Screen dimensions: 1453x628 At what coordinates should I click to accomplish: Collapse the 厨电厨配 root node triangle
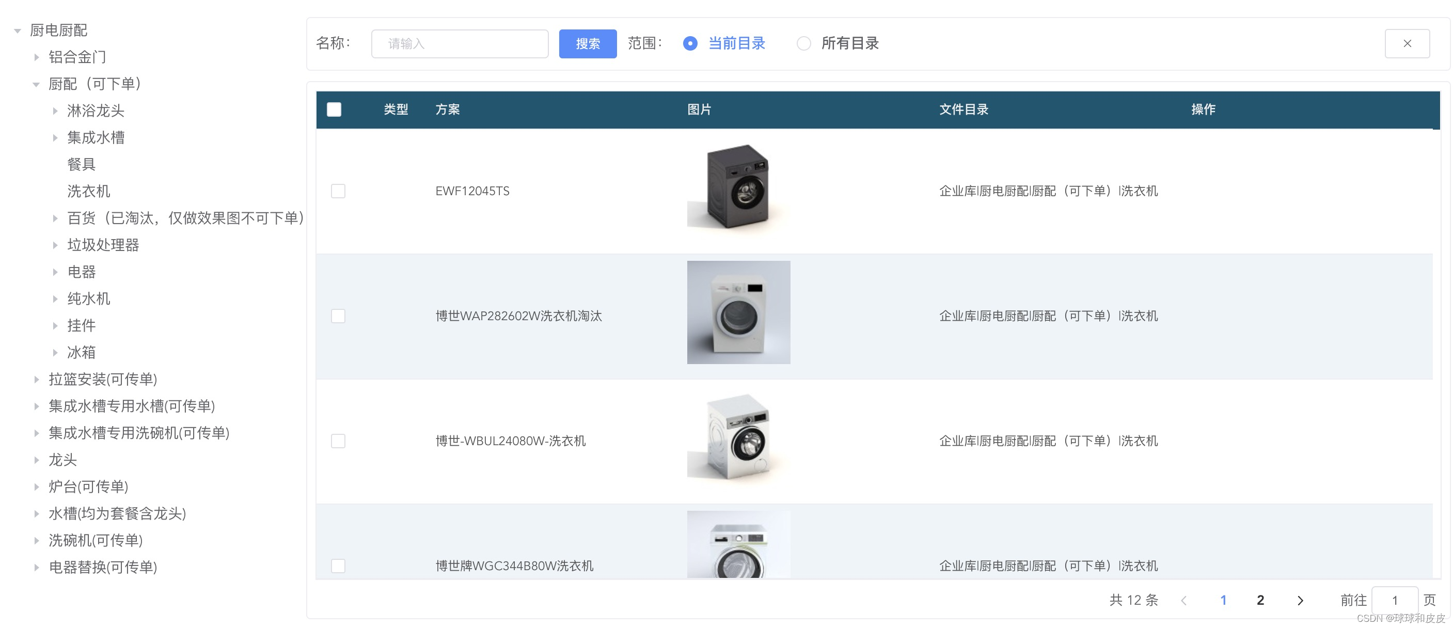(x=16, y=30)
